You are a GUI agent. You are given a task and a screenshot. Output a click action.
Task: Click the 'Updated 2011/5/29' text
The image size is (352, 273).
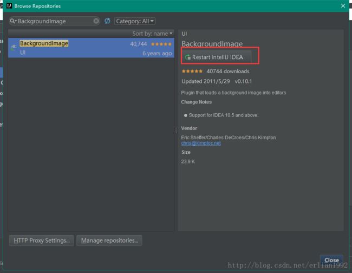(x=206, y=81)
